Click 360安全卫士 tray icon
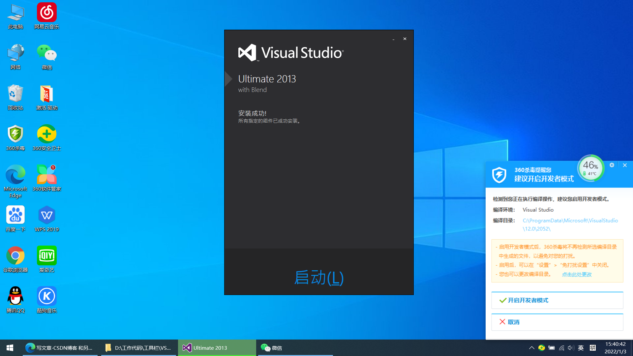 click(x=541, y=348)
